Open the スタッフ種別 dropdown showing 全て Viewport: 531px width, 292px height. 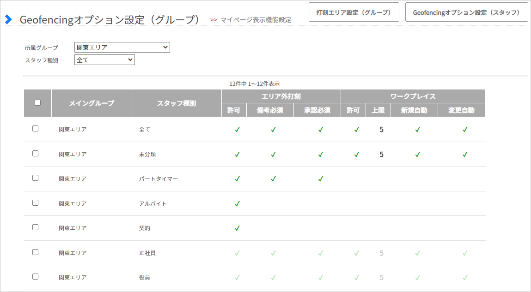[104, 60]
